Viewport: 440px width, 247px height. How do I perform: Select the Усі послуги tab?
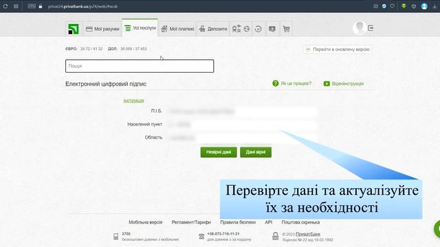[x=140, y=28]
